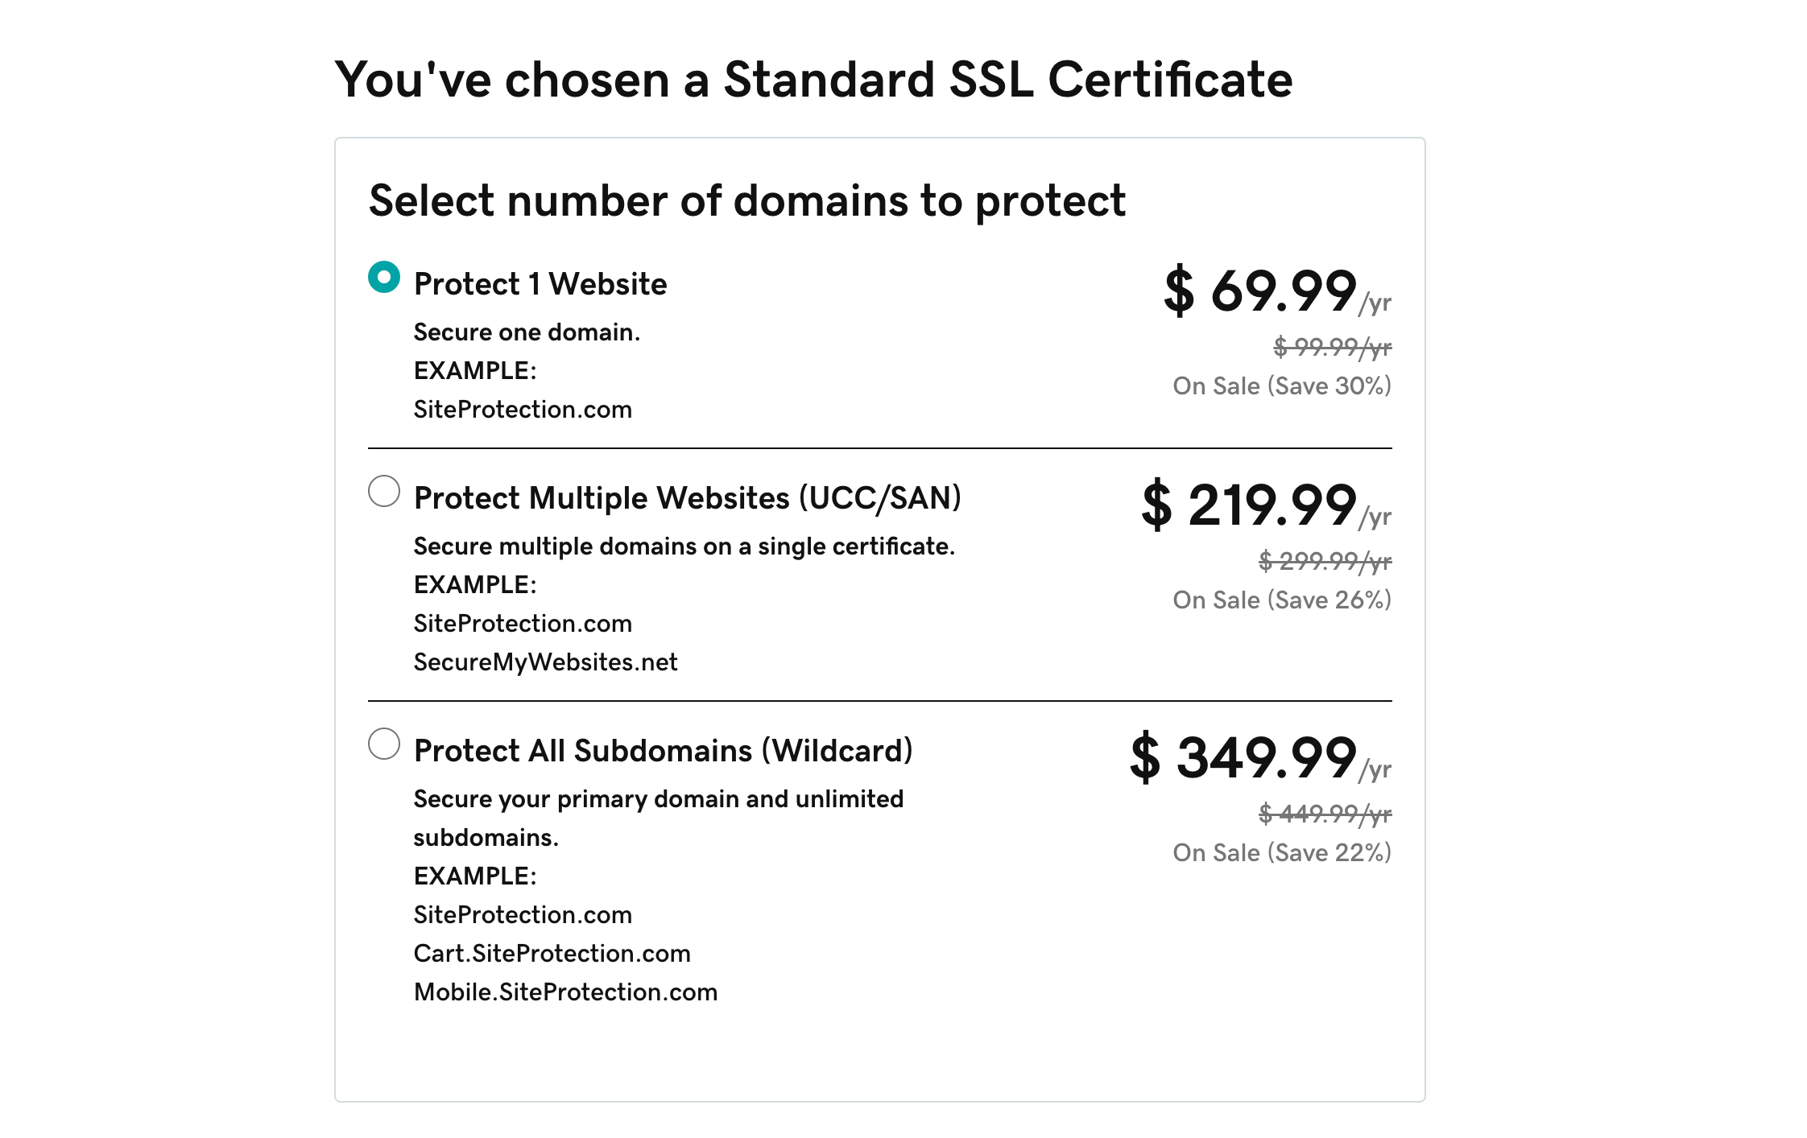
Task: Click the crossed-out $299.99/yr price
Action: (x=1325, y=561)
